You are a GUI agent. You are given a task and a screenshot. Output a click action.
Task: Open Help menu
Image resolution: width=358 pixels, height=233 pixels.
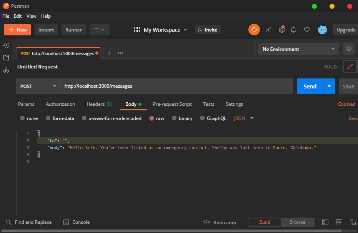pos(46,16)
